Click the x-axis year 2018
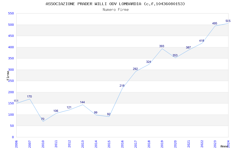 point(149,144)
